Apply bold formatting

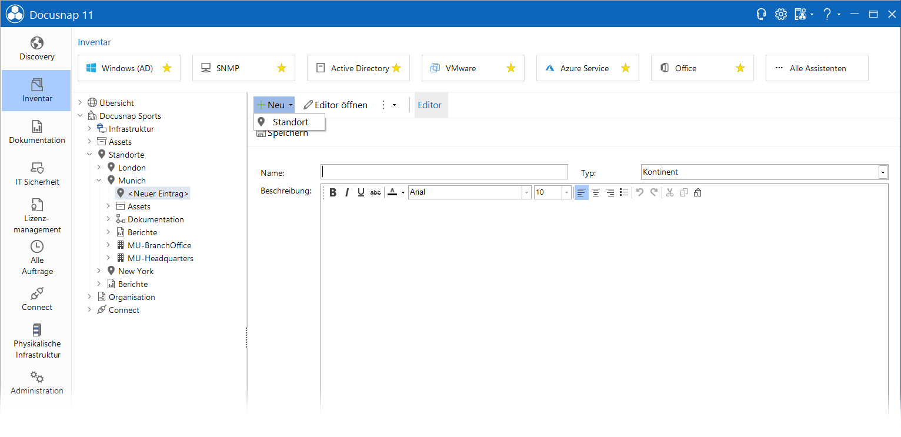(333, 192)
